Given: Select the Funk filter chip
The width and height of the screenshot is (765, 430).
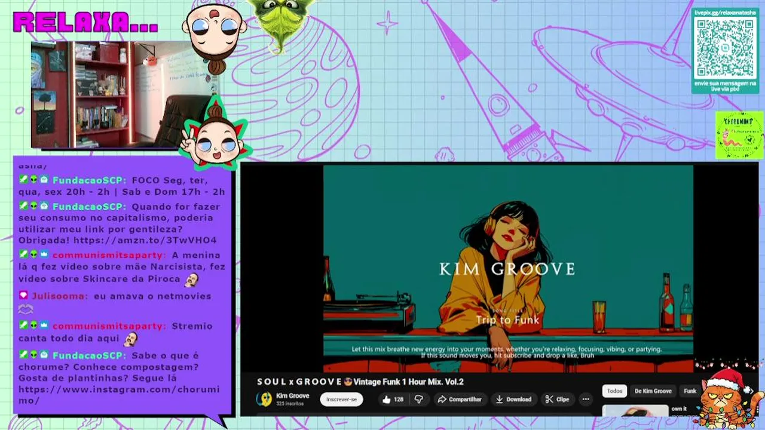Looking at the screenshot, I should point(690,391).
